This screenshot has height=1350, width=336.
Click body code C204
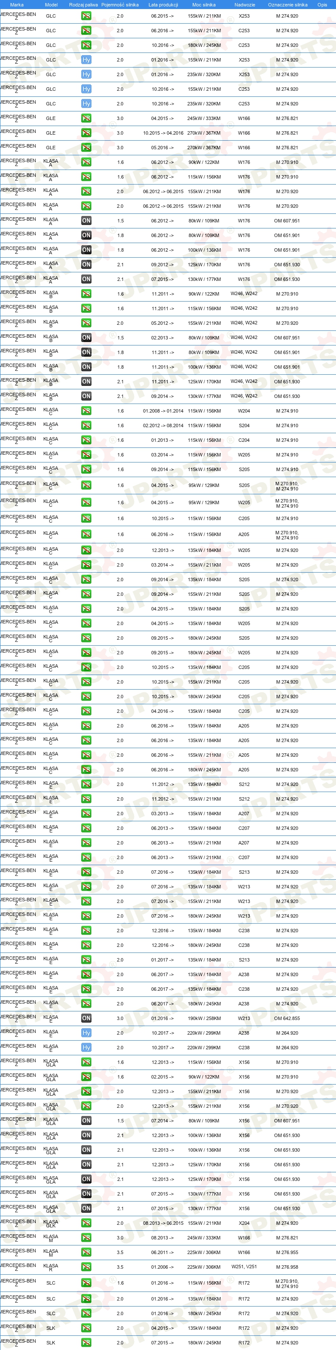tap(244, 440)
